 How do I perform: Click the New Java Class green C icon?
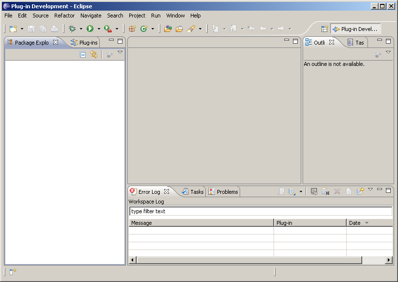[144, 29]
